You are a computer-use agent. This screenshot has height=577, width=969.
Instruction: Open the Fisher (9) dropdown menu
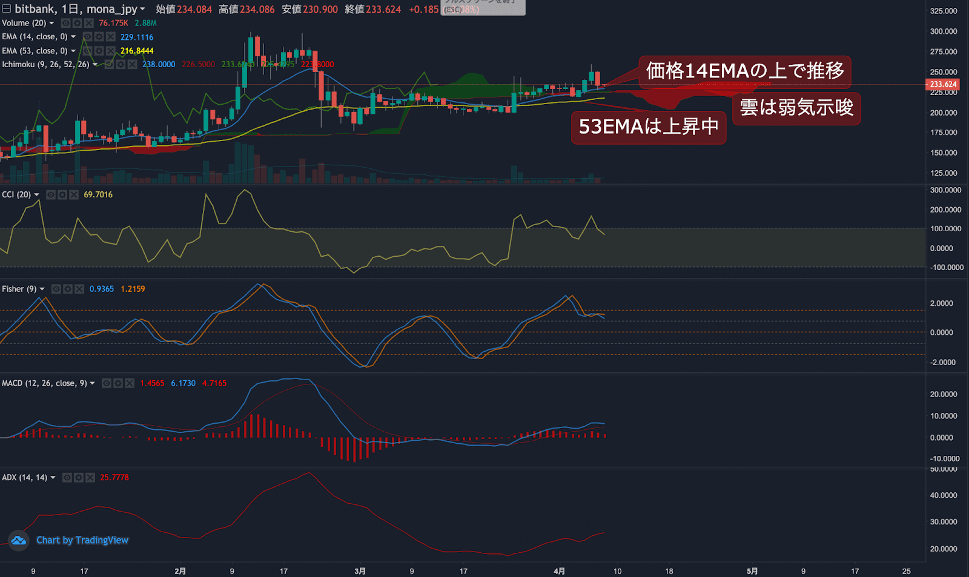(42, 289)
